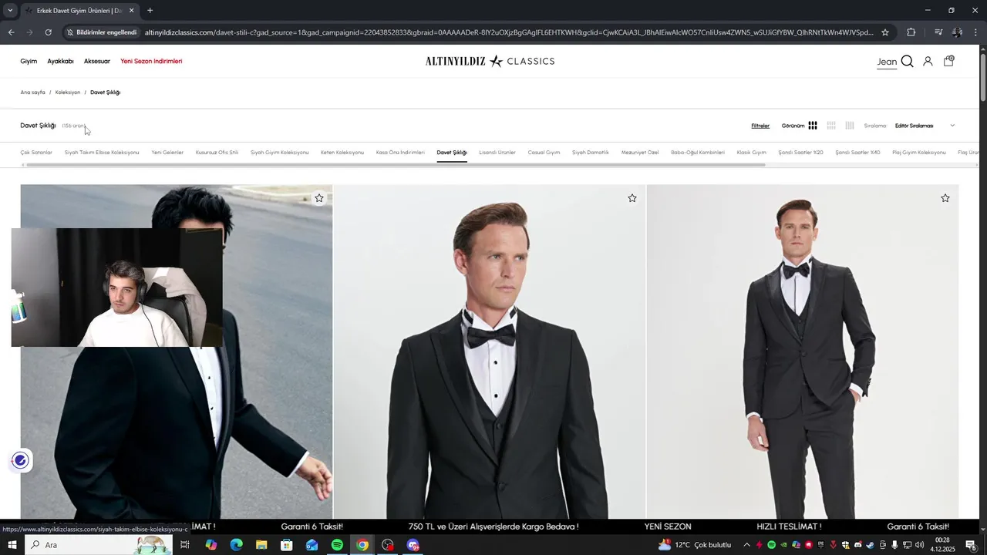Select Kasa Önü İndirimleri tab
987x555 pixels.
coord(400,153)
